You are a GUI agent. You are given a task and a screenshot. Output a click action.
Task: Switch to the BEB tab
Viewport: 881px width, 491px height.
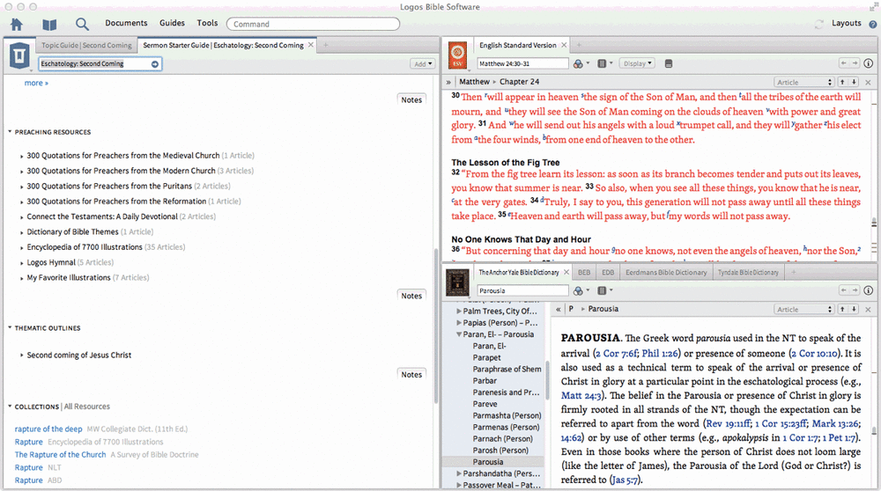584,272
